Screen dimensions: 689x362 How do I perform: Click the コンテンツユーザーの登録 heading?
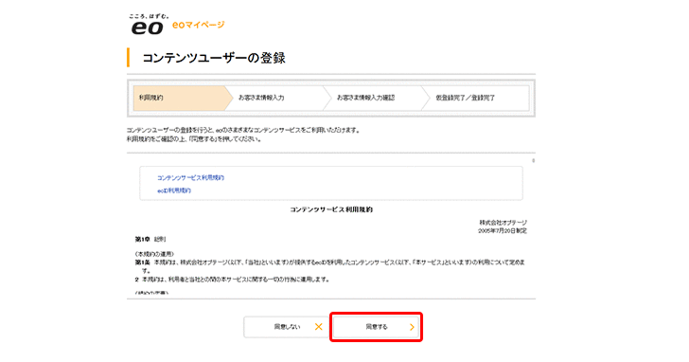[214, 58]
